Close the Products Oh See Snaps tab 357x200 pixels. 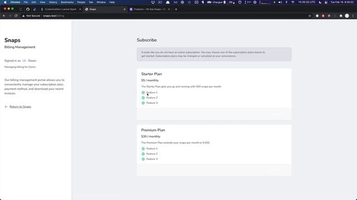pyautogui.click(x=169, y=9)
